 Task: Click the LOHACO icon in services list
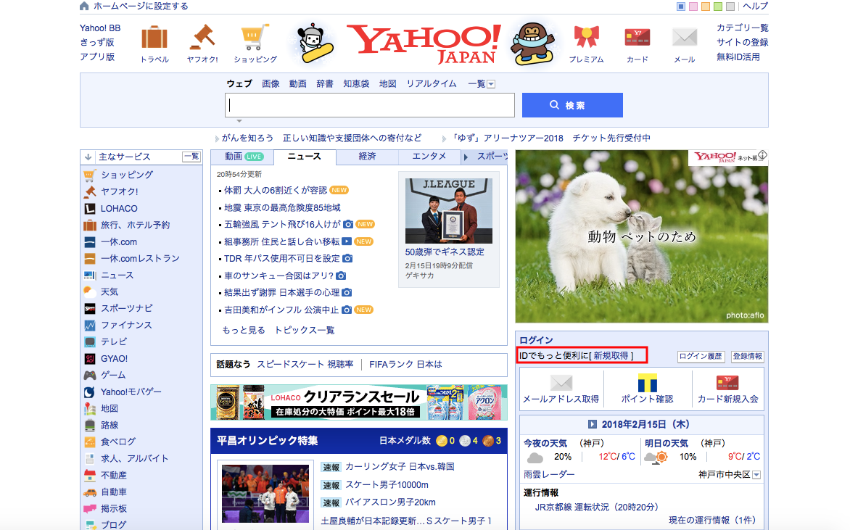(90, 209)
